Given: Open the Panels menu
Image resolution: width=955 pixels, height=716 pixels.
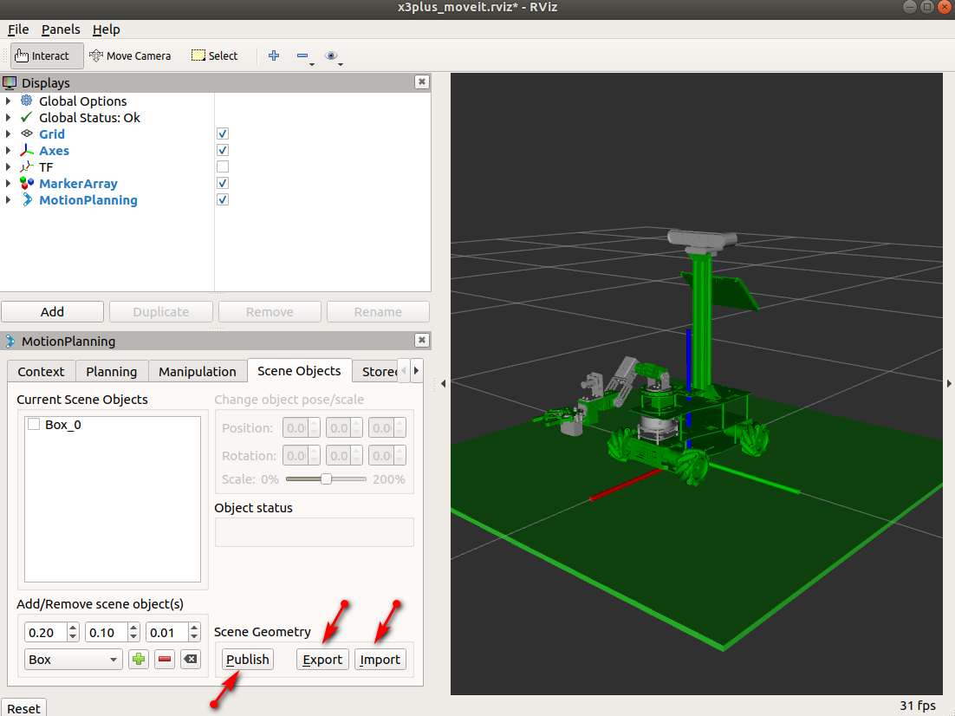Looking at the screenshot, I should (61, 29).
